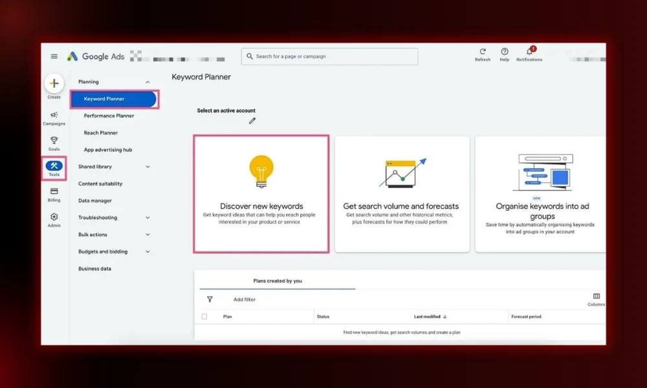Collapse the Planning section

[x=148, y=82]
